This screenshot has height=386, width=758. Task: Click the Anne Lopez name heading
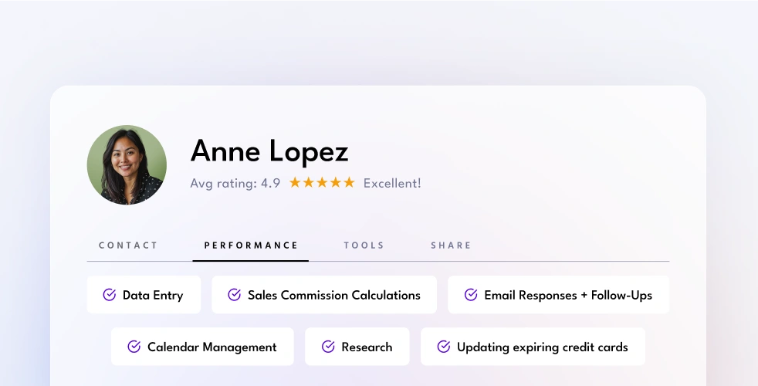coord(269,151)
